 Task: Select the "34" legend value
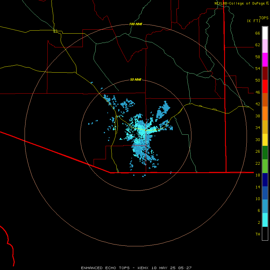258,128
